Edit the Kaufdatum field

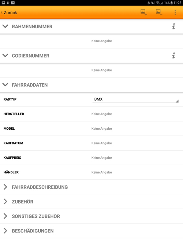(91, 143)
